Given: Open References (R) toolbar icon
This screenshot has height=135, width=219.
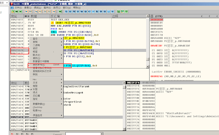Looking at the screenshot, I should 105,12.
